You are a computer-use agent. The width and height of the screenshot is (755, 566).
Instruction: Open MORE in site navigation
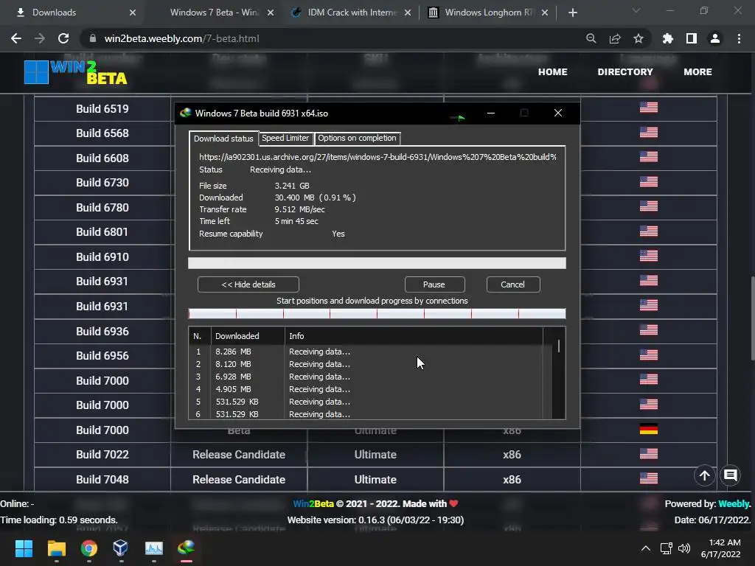[x=697, y=71]
